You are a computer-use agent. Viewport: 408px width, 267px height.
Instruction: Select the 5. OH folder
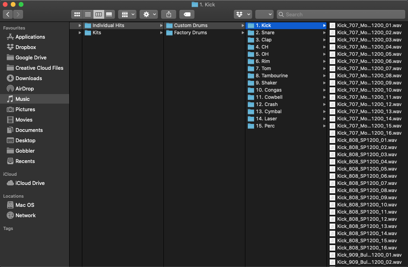[286, 54]
